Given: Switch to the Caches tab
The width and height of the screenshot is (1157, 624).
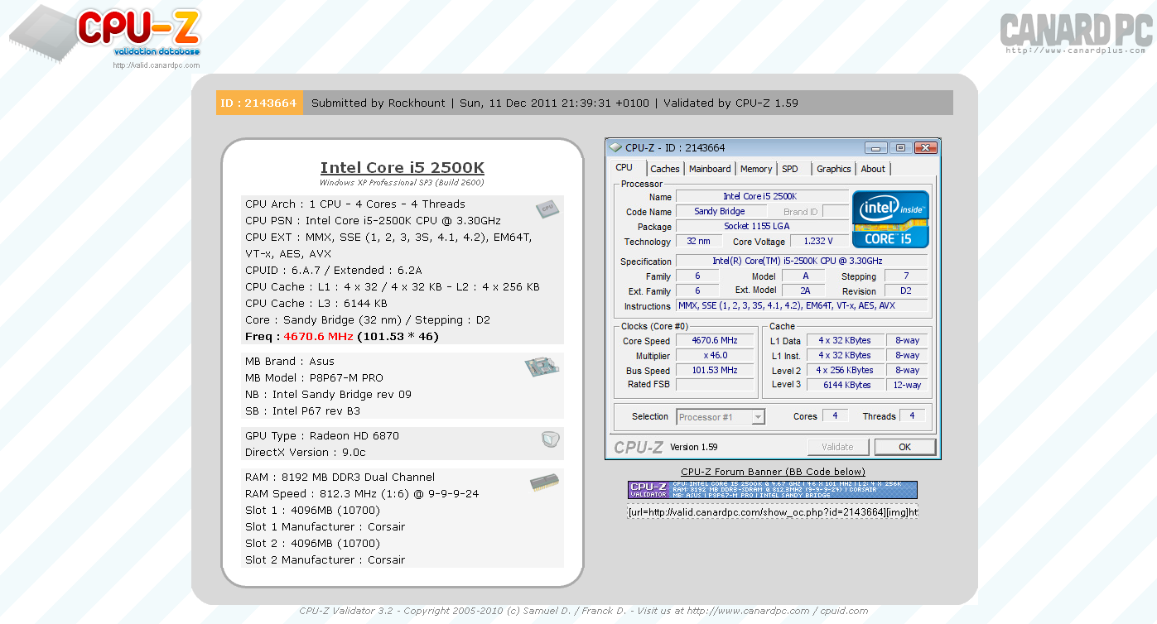Looking at the screenshot, I should [665, 169].
